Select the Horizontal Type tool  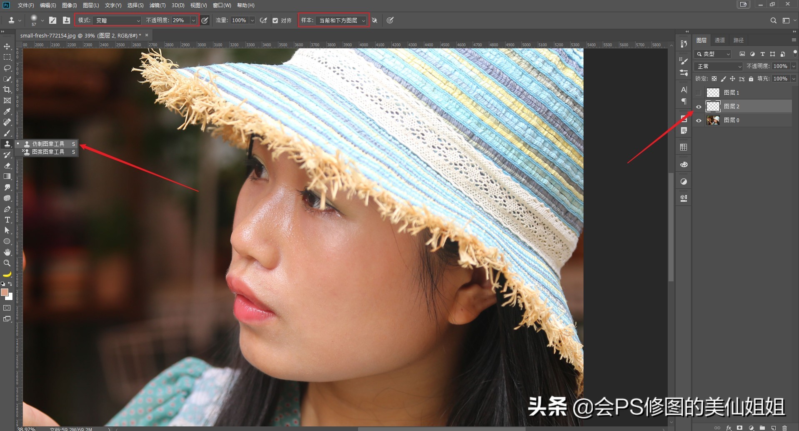pyautogui.click(x=7, y=220)
